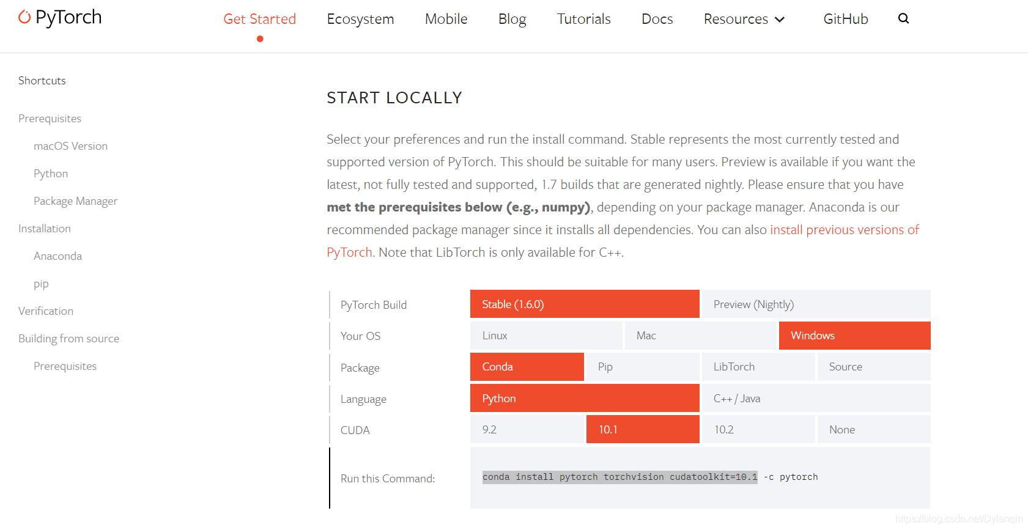Open the first Prerequisites shortcut under Shortcuts

click(x=50, y=119)
